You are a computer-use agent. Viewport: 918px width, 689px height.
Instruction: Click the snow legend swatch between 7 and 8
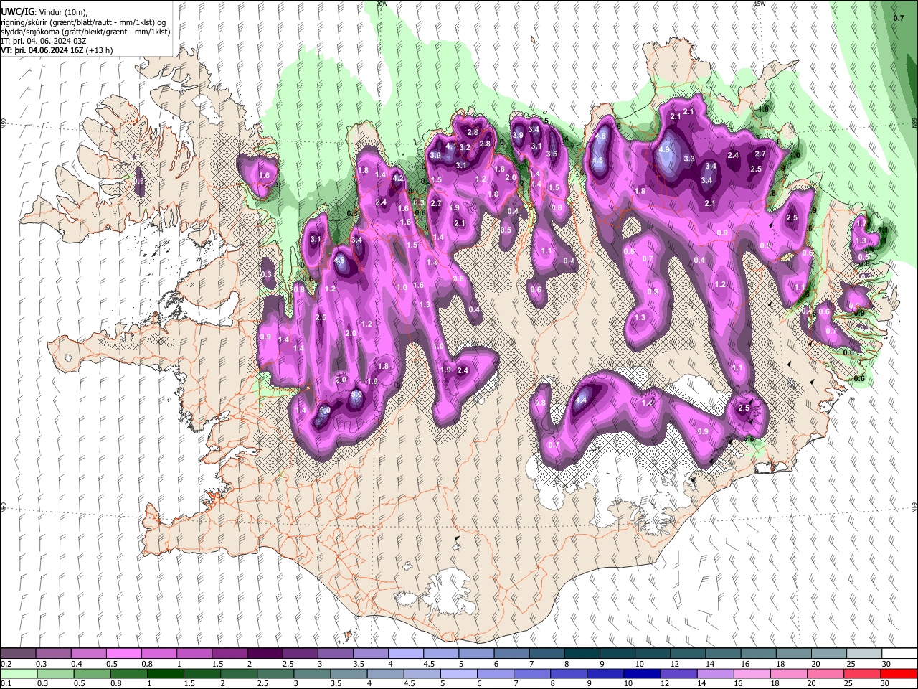[546, 653]
